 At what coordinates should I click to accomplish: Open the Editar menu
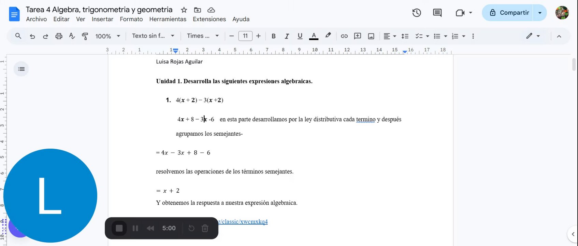61,19
